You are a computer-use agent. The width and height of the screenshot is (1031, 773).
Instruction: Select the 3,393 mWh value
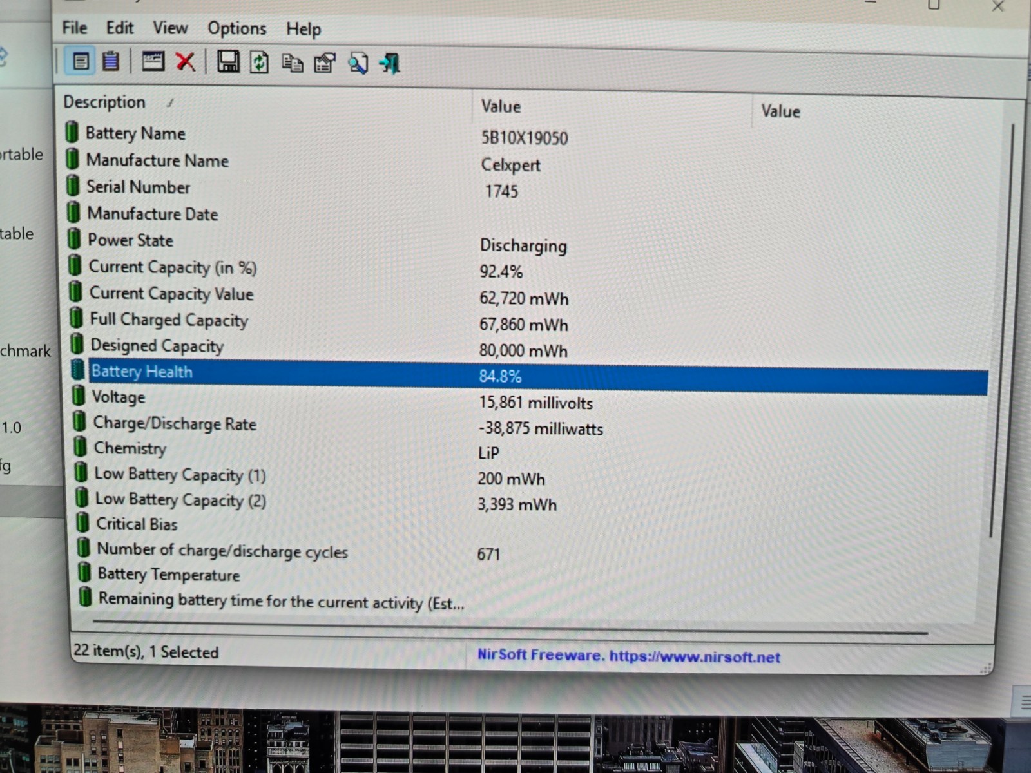click(517, 504)
